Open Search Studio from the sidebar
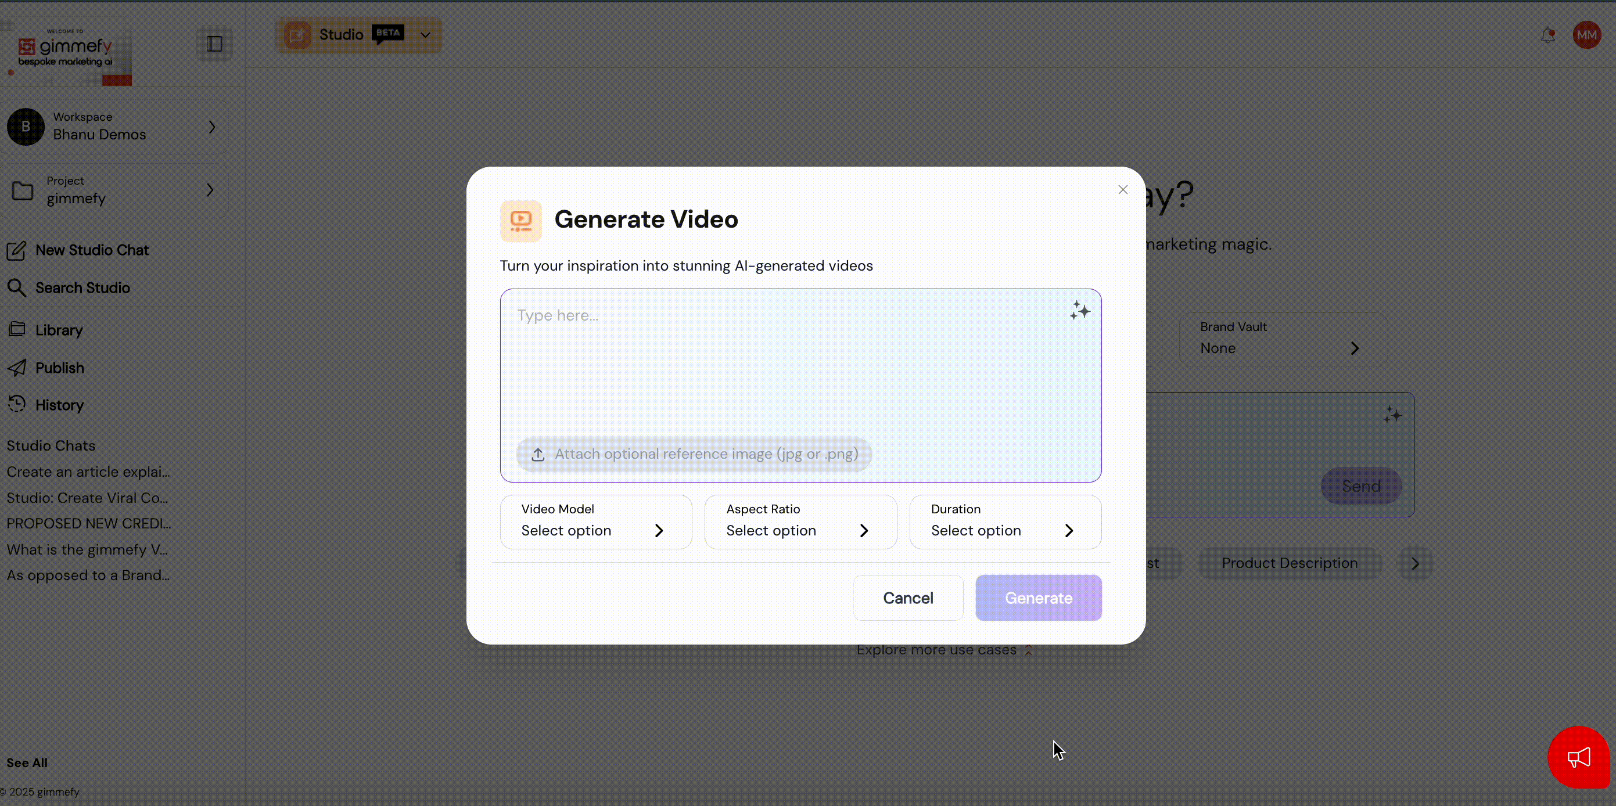 tap(82, 288)
